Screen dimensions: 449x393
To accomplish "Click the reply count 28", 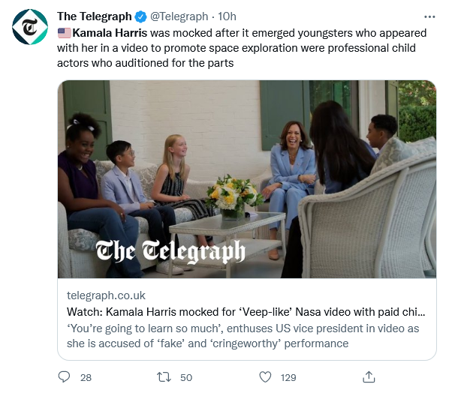I will tap(86, 377).
